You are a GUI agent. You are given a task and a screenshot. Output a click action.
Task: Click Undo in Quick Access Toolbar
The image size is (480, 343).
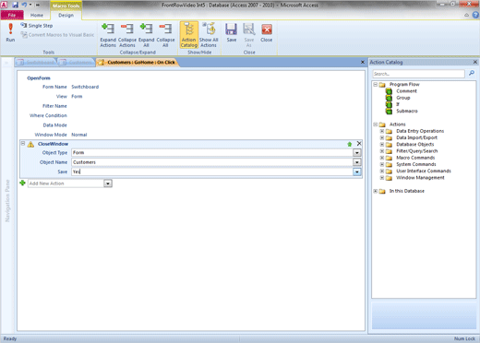click(24, 5)
